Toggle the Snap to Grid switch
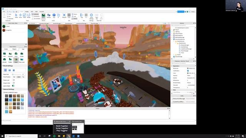 pos(13,83)
